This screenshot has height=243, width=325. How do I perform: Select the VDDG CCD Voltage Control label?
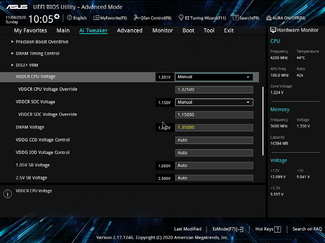click(x=43, y=140)
